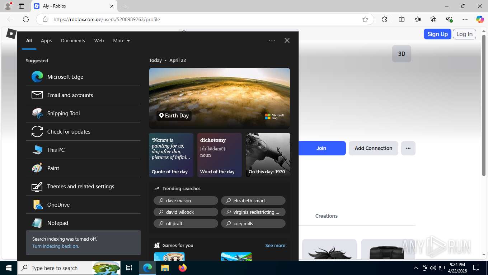Launch Paint app
Viewport: 488px width, 275px height.
pos(83,168)
